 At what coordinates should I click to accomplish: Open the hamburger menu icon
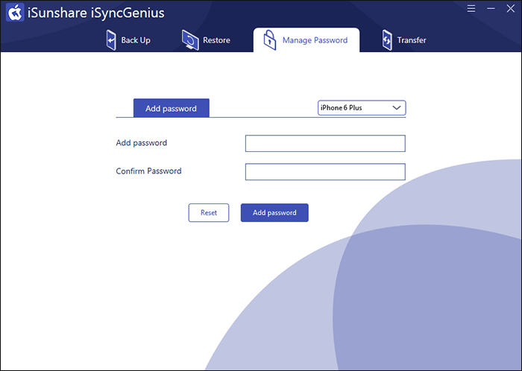click(x=471, y=9)
